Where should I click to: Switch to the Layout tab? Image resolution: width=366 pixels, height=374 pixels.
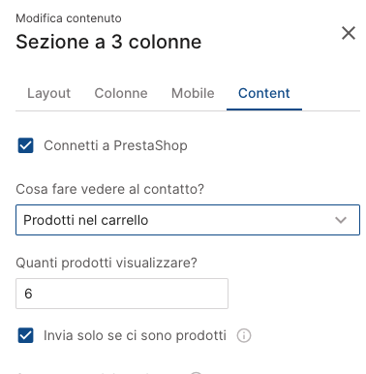pos(48,93)
